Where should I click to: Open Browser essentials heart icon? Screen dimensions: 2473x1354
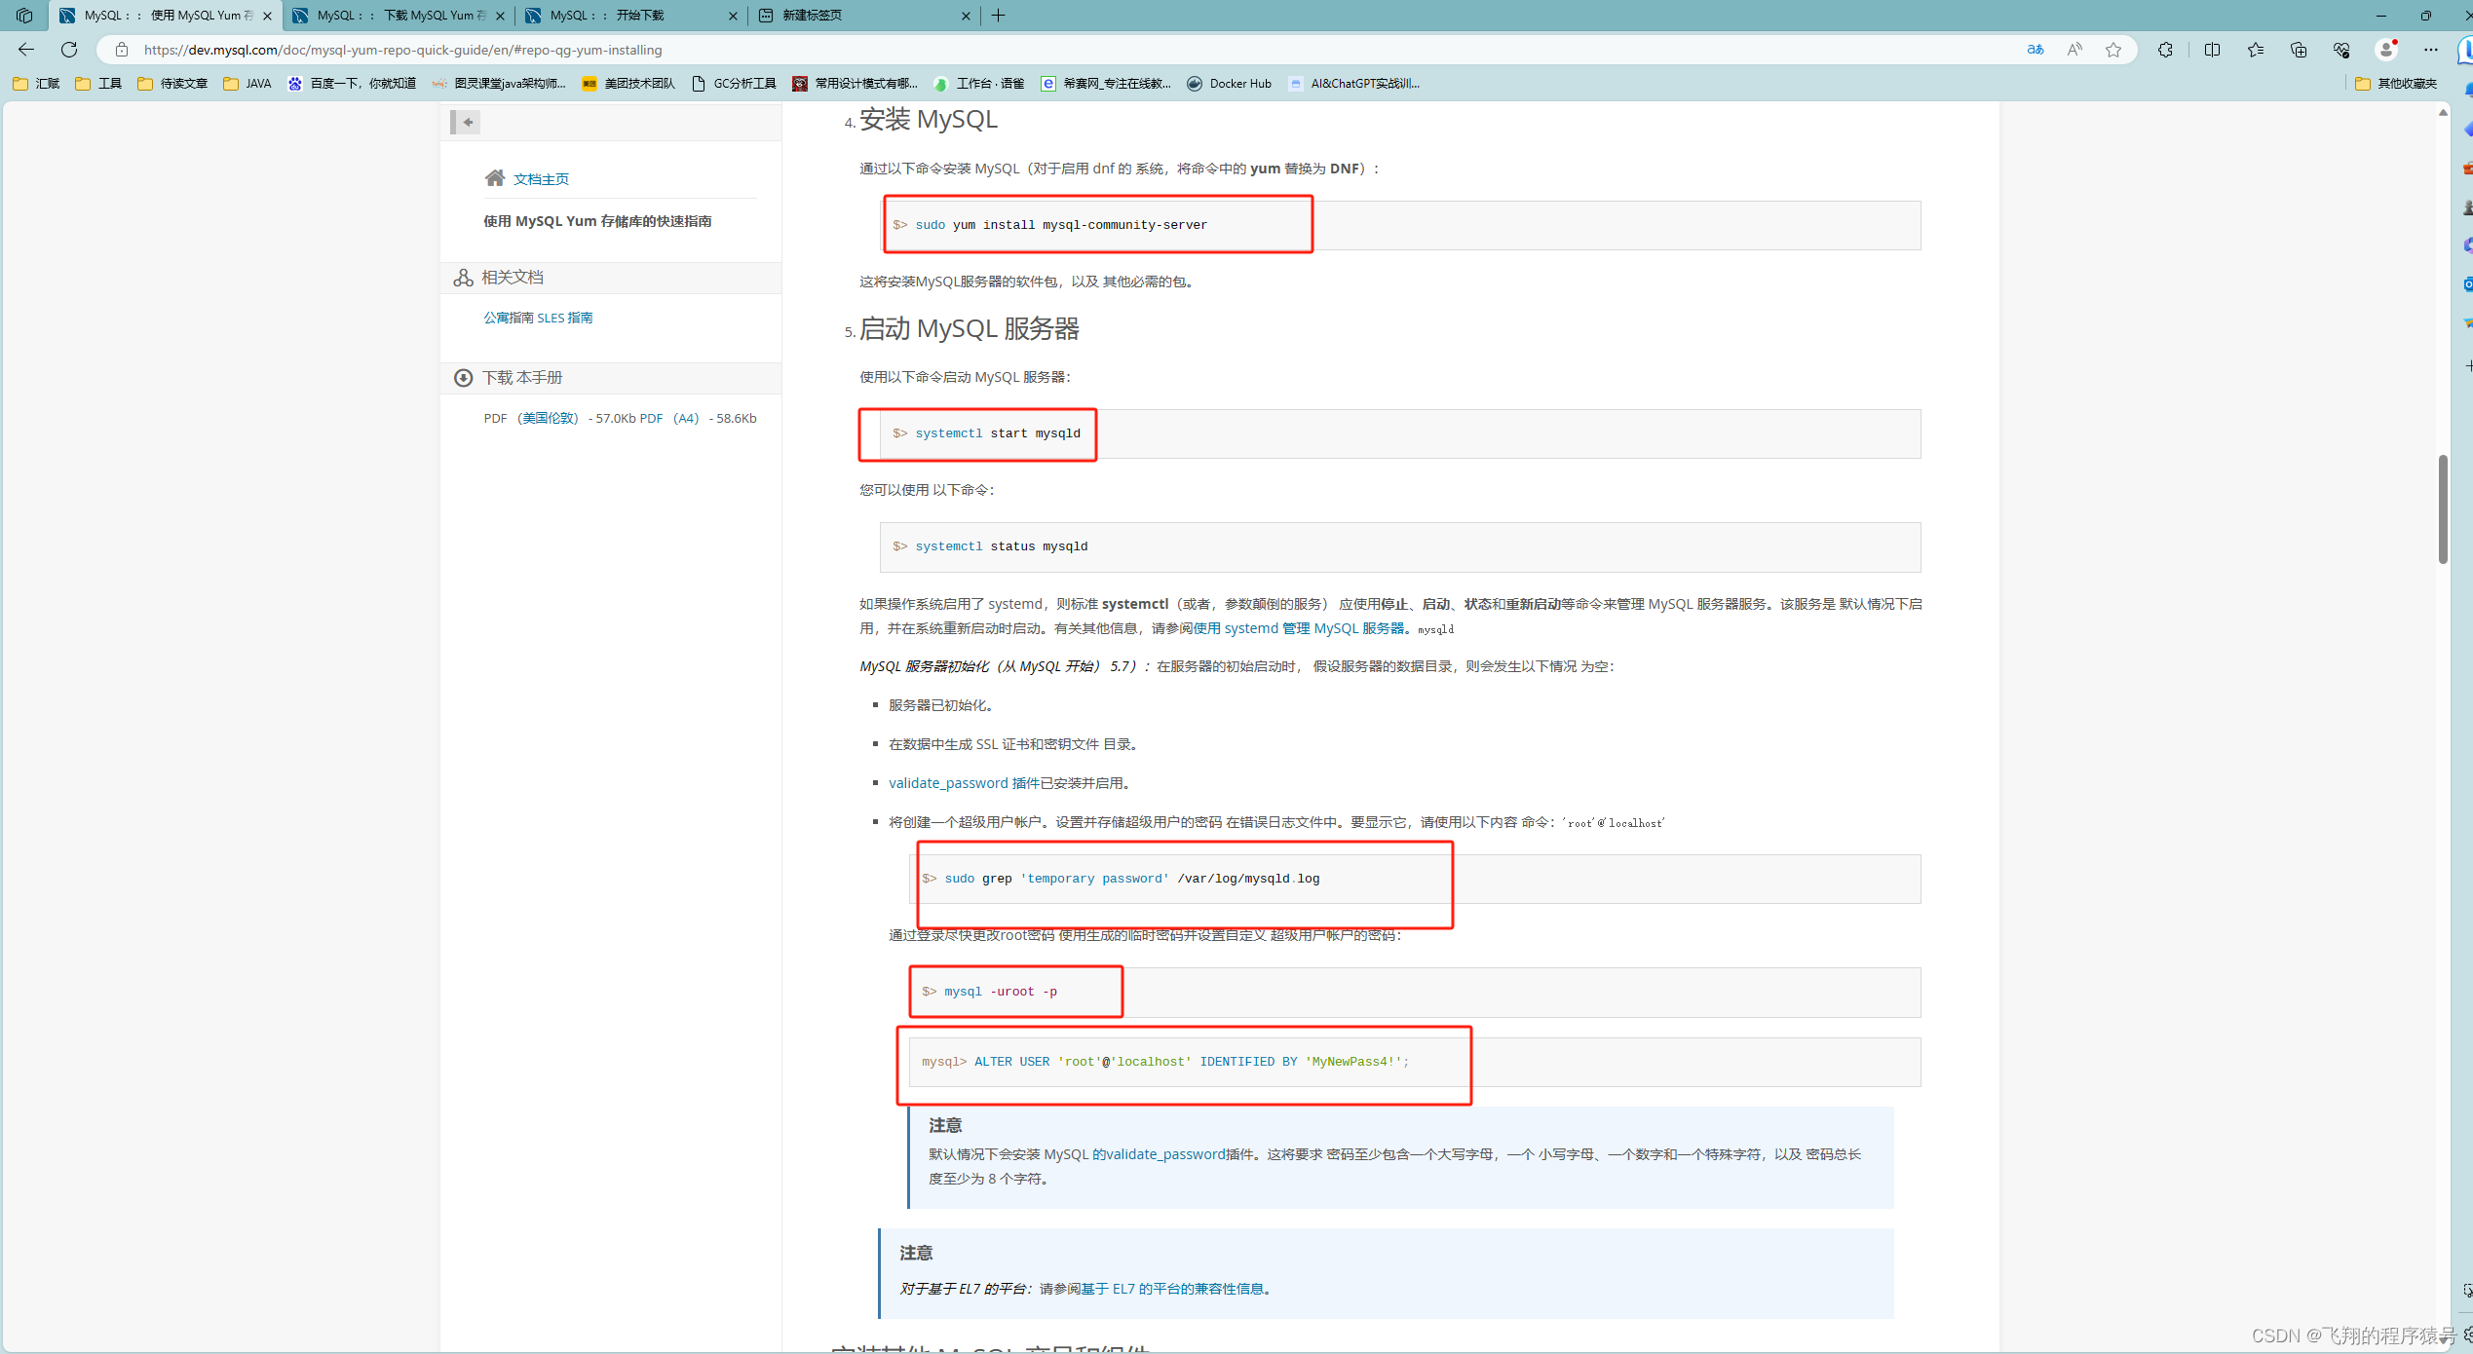point(2341,50)
